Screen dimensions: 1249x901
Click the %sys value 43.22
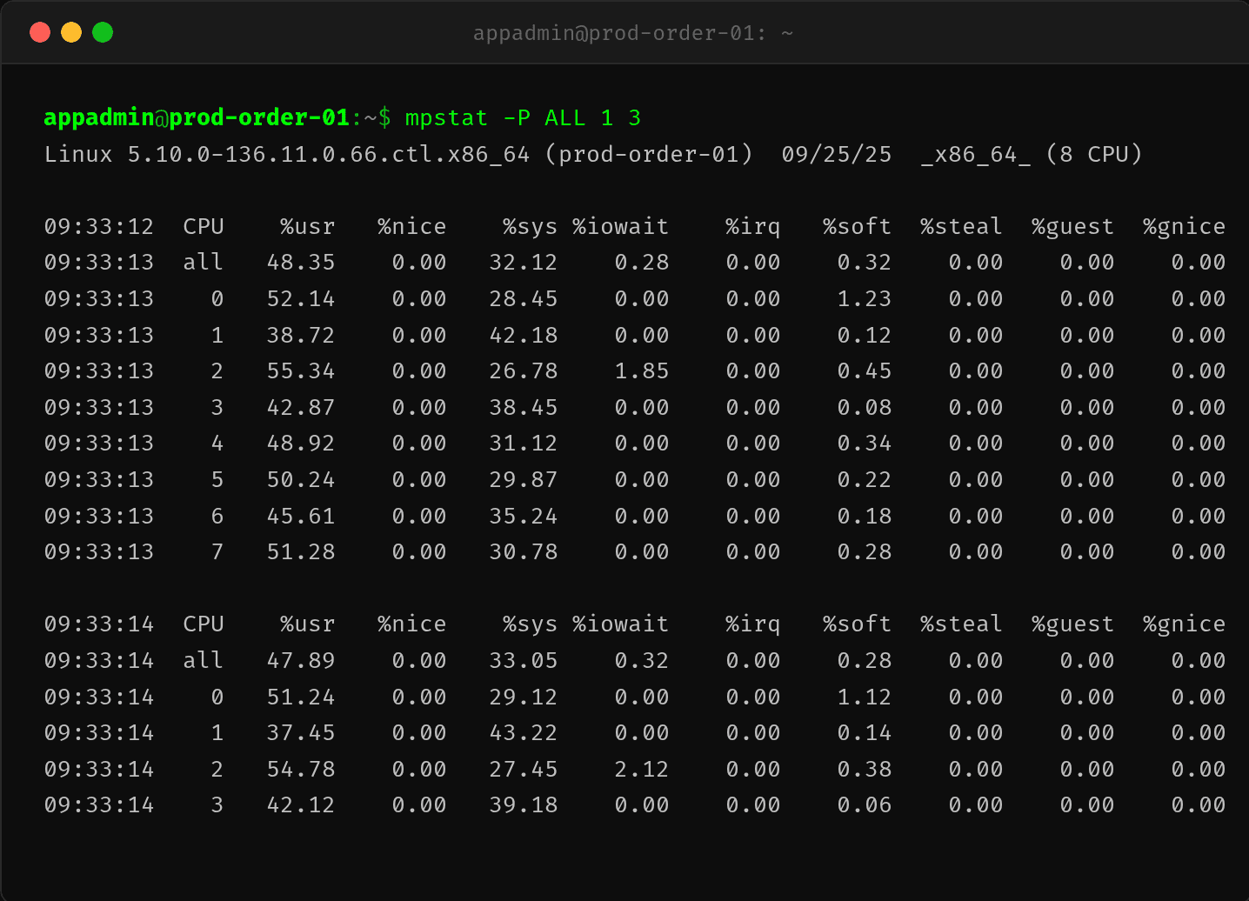pyautogui.click(x=523, y=732)
